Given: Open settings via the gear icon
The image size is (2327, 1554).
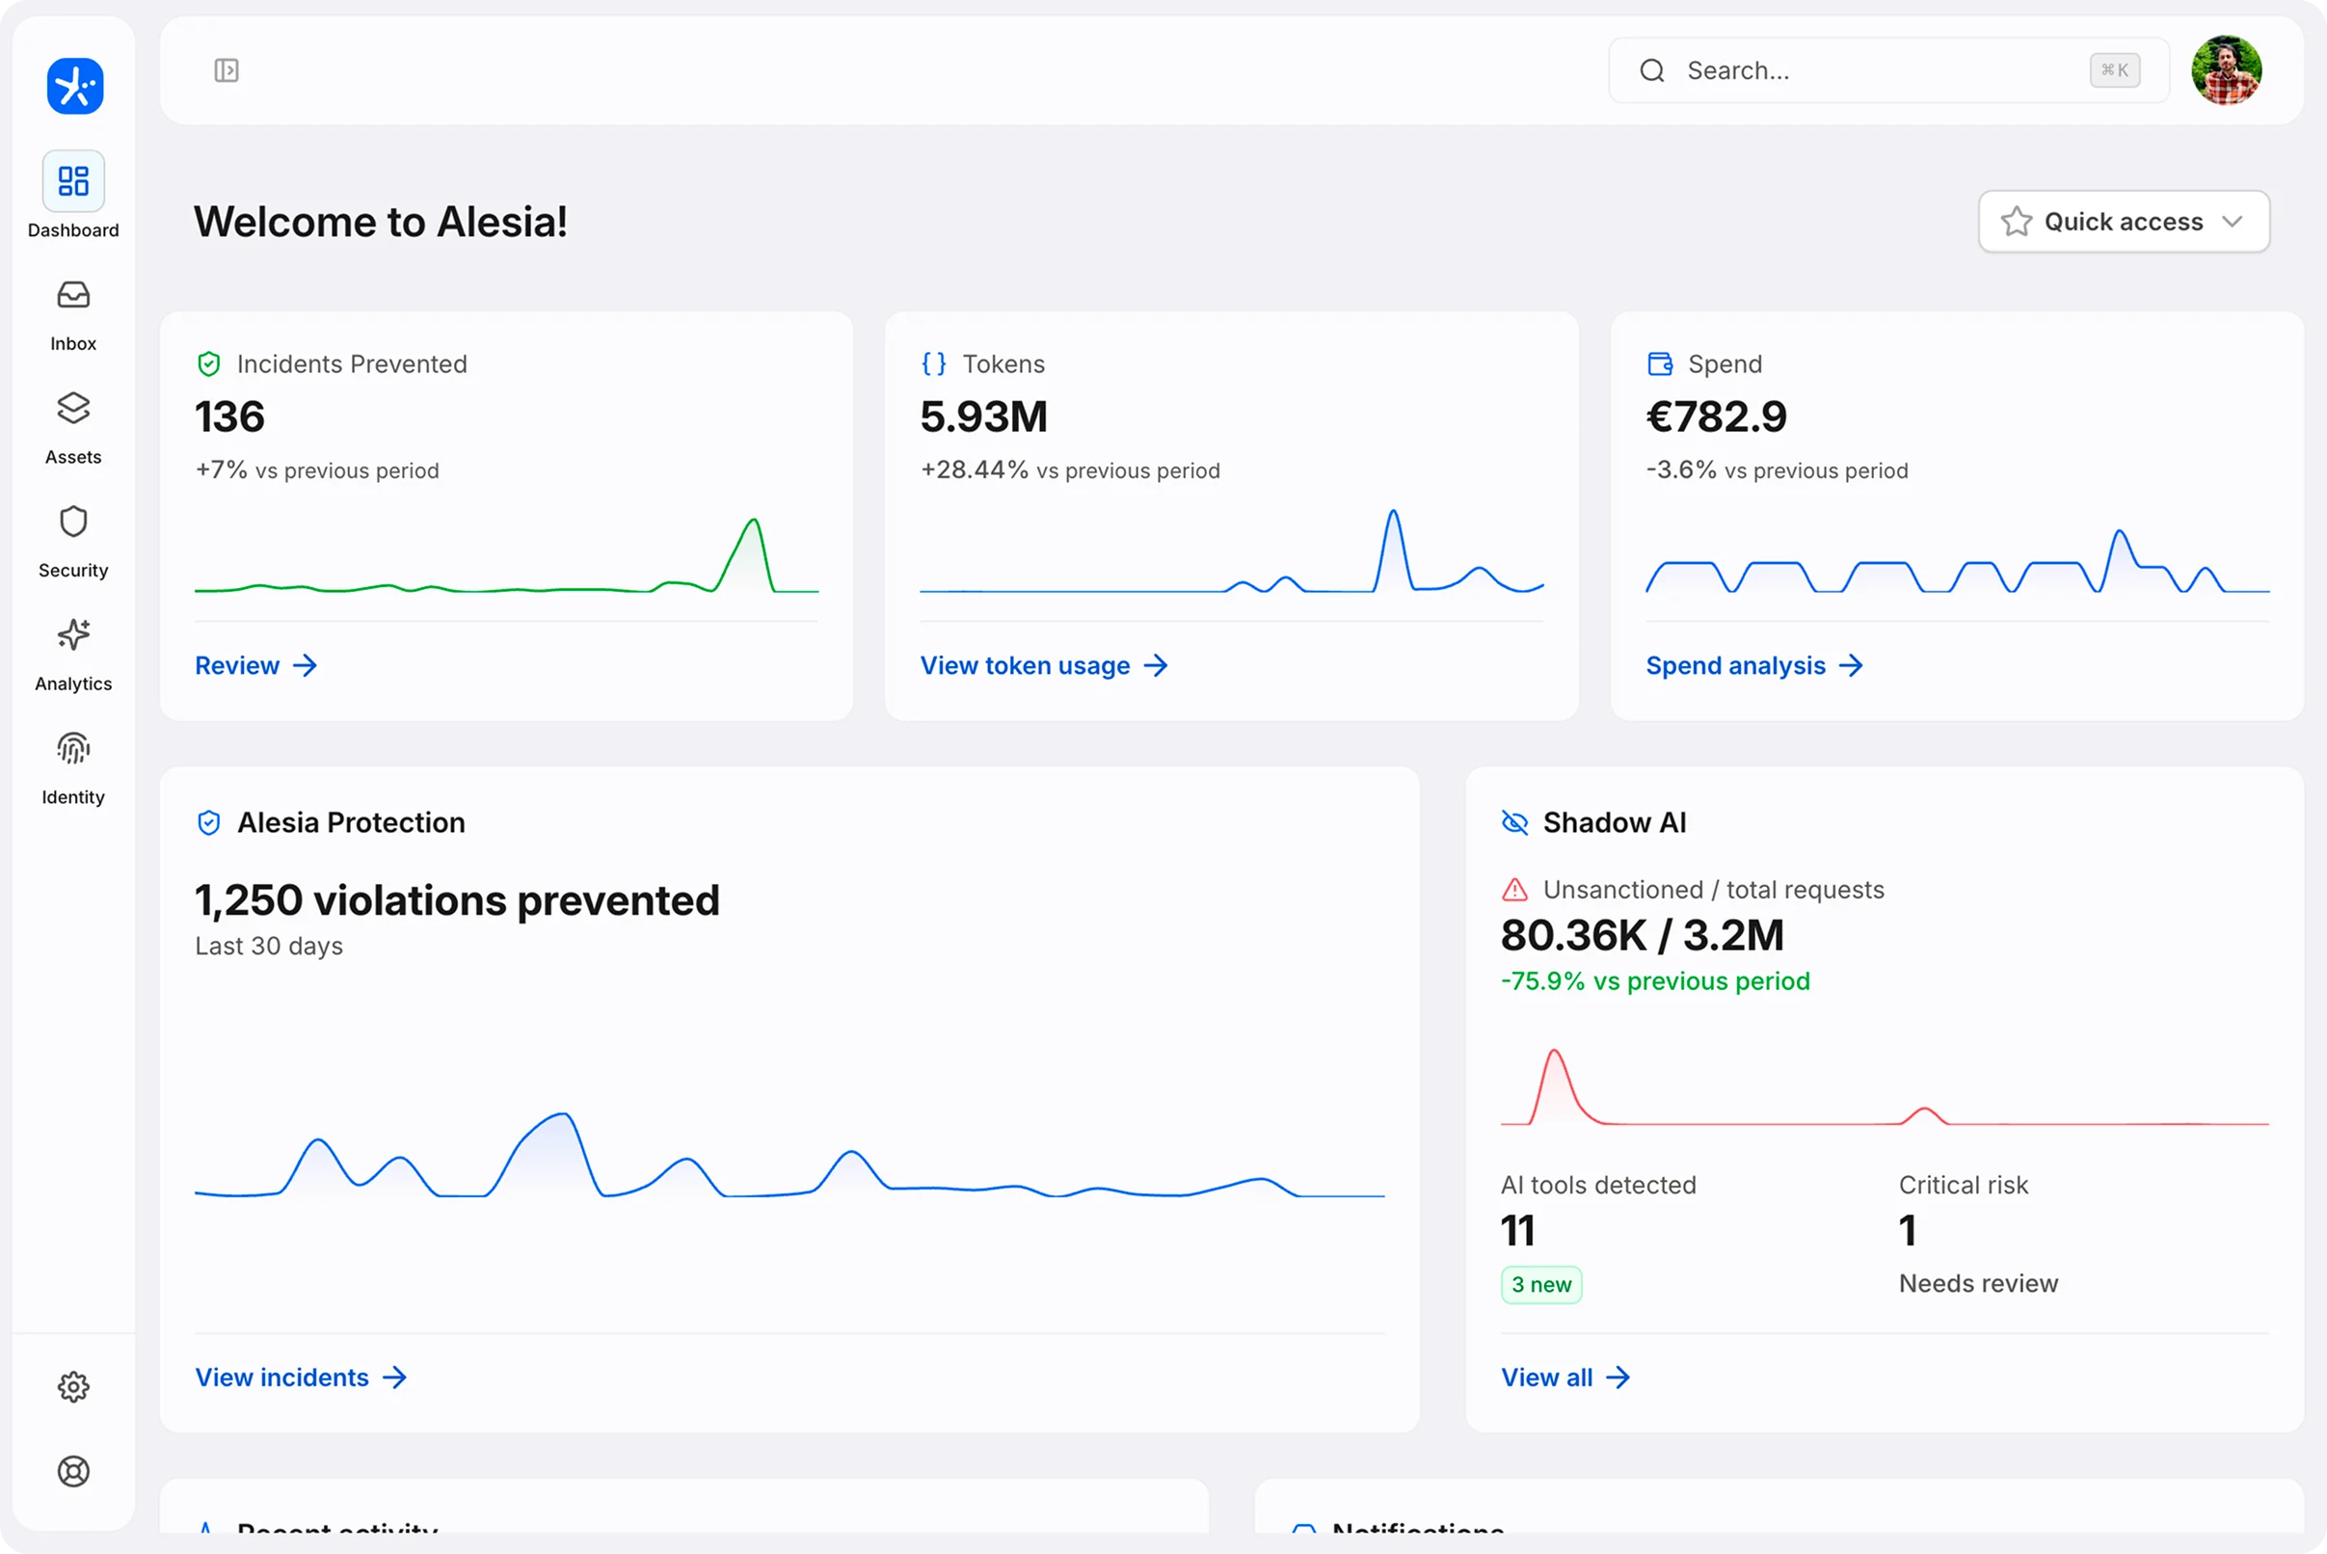Looking at the screenshot, I should click(73, 1386).
